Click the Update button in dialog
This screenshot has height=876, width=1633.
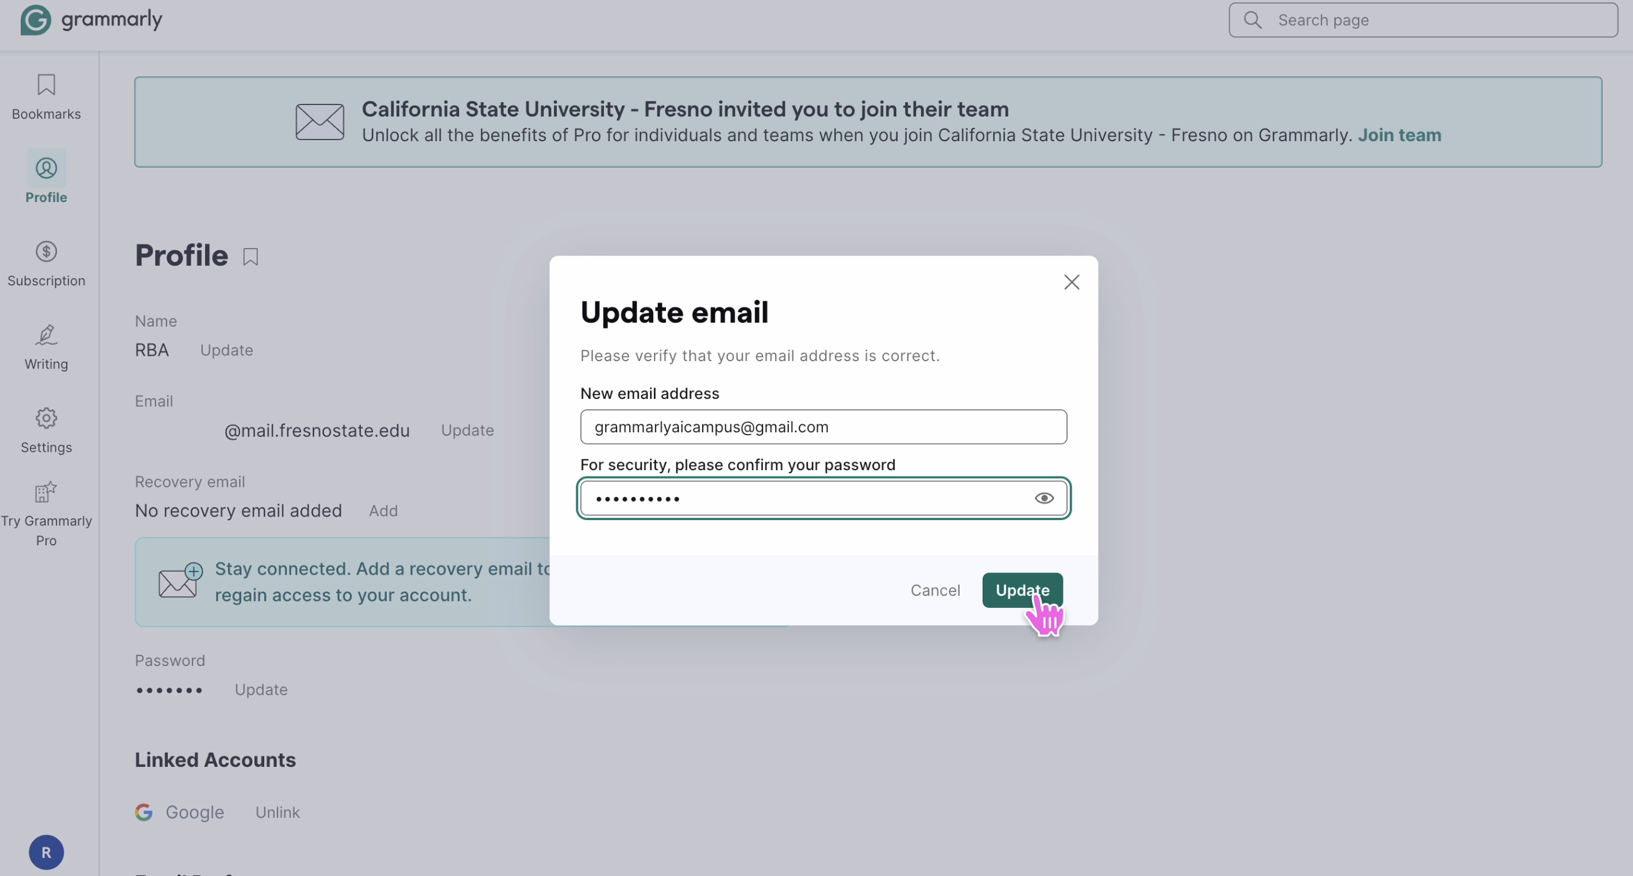pyautogui.click(x=1021, y=590)
